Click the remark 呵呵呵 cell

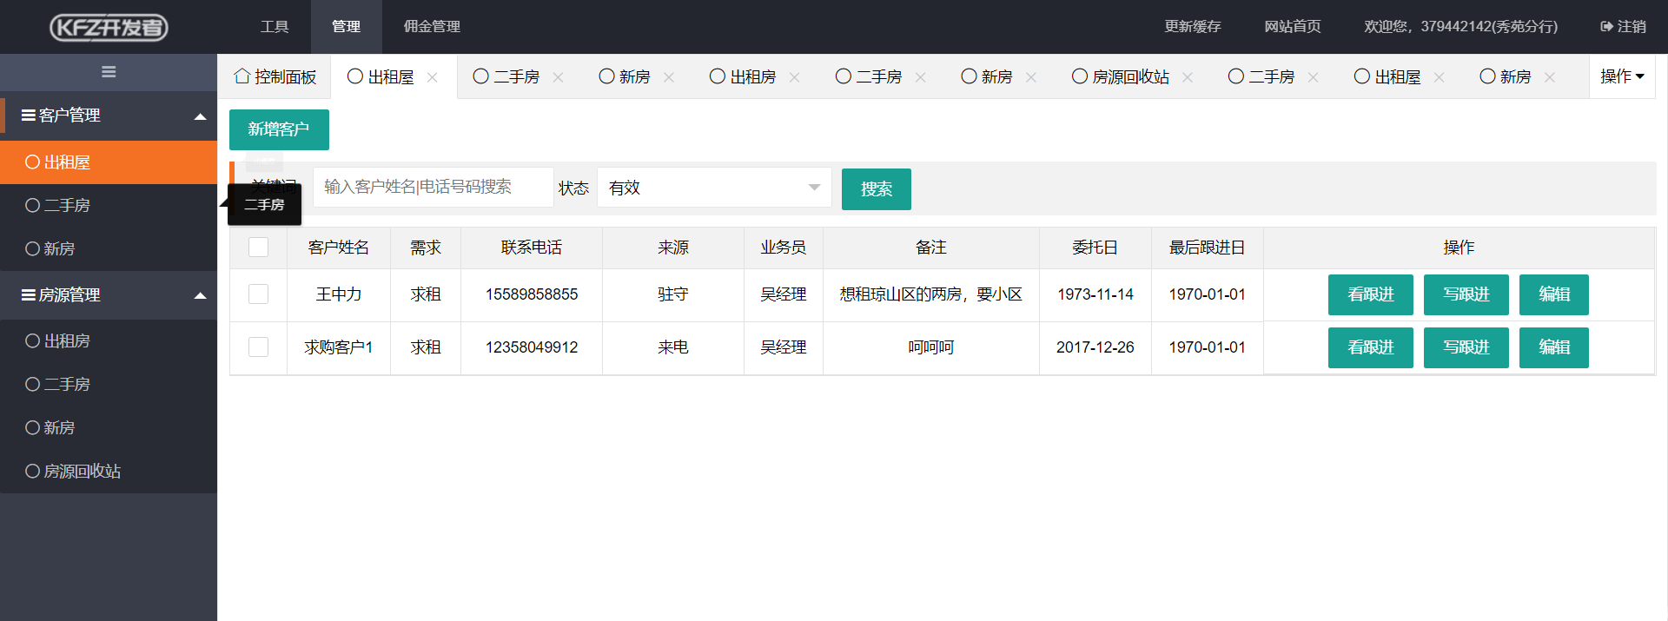(x=930, y=347)
